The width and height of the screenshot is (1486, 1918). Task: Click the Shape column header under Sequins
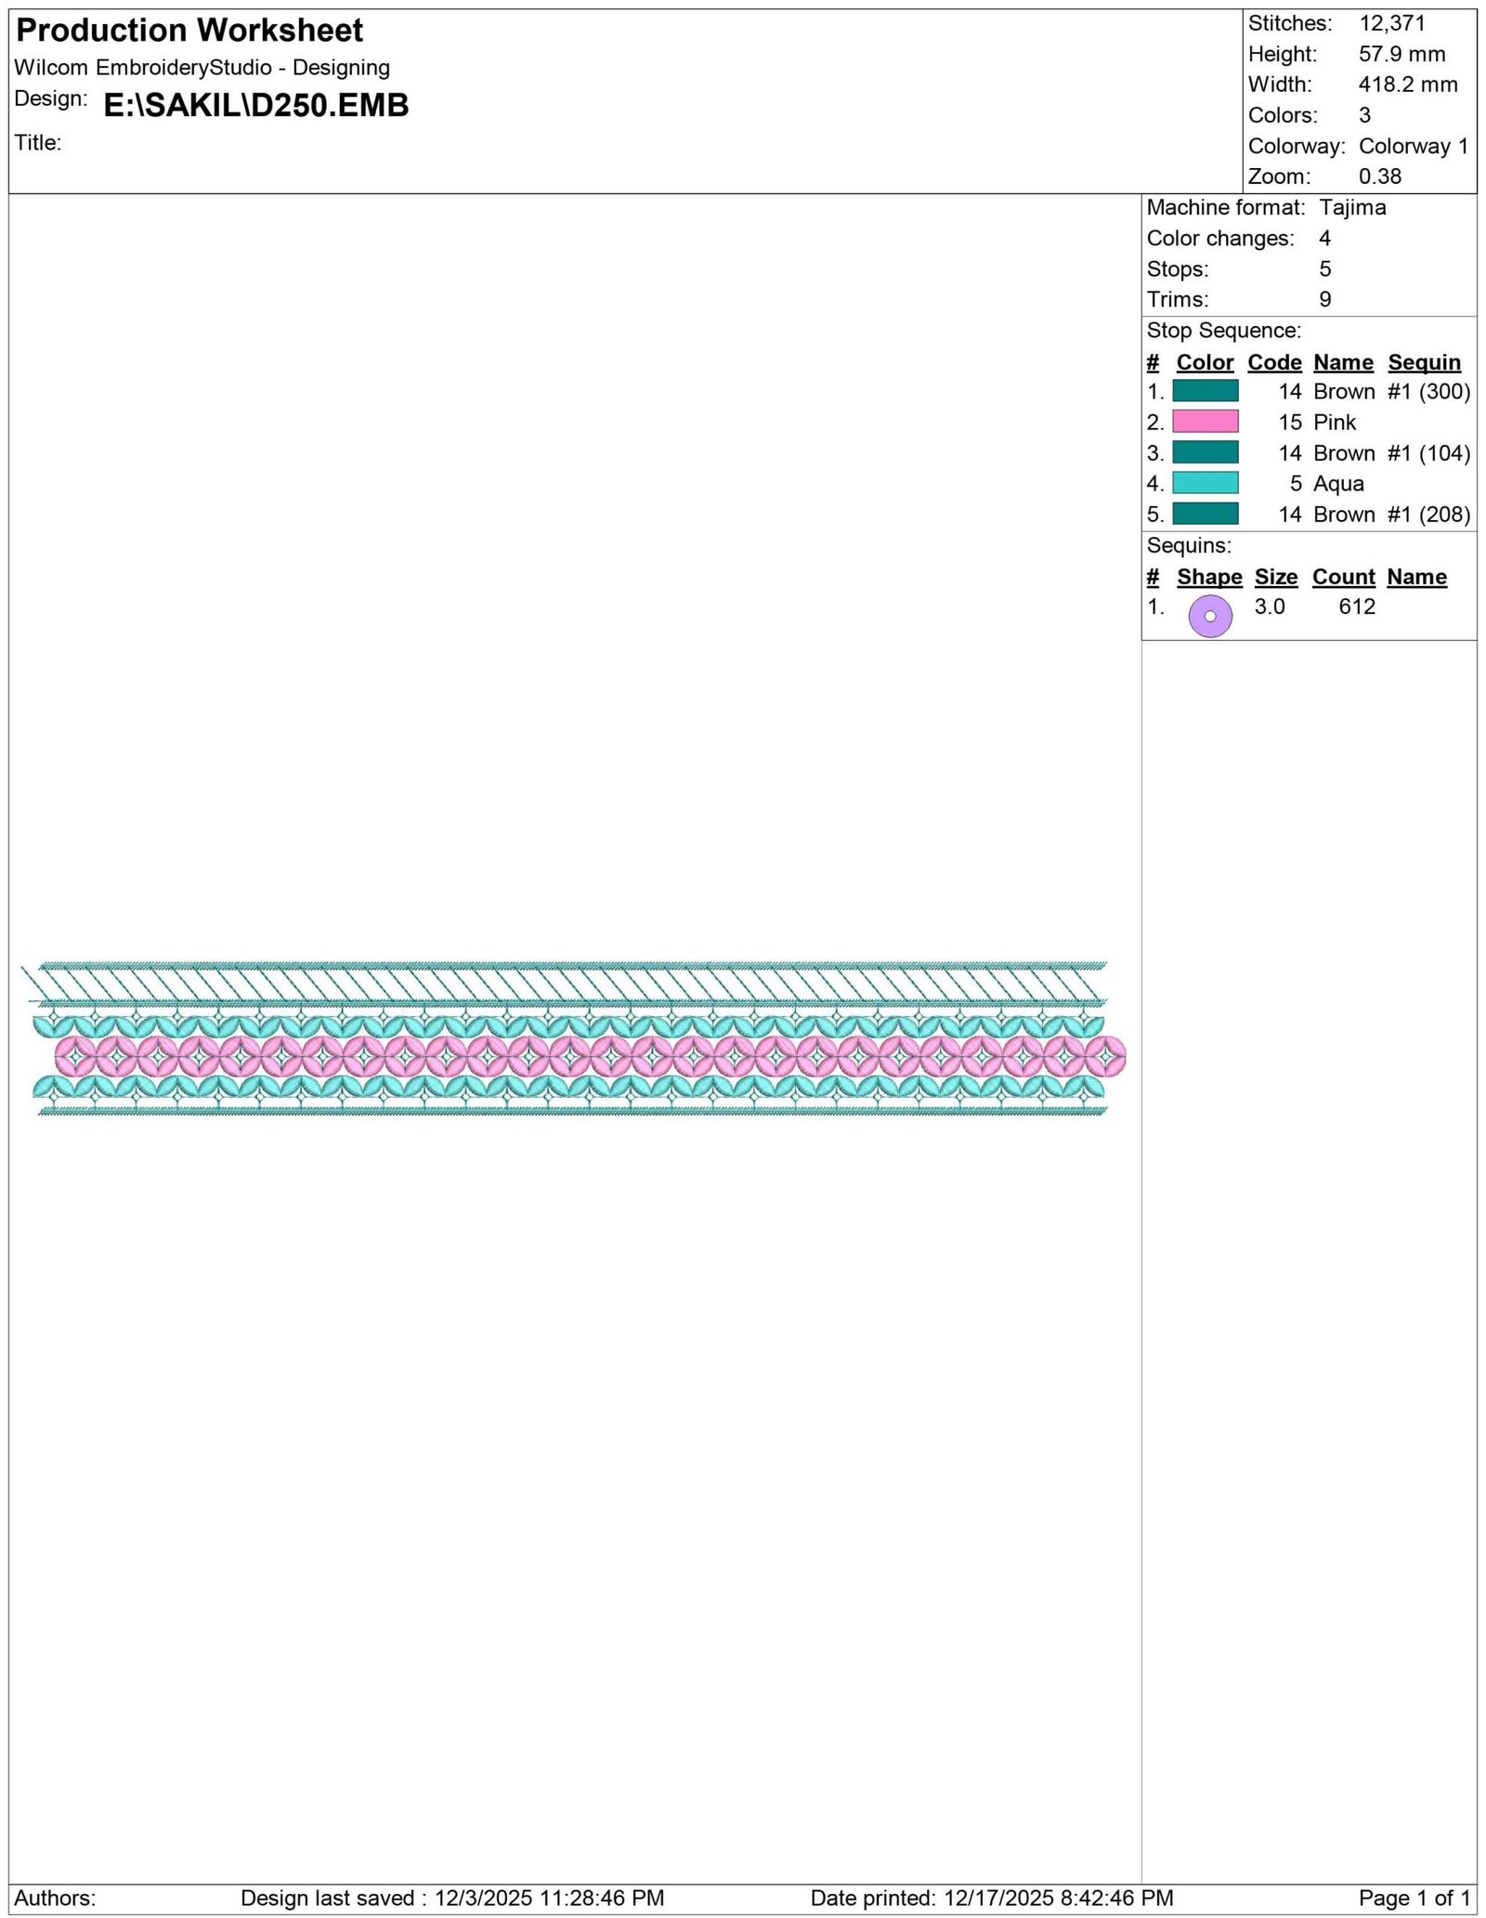(1209, 577)
